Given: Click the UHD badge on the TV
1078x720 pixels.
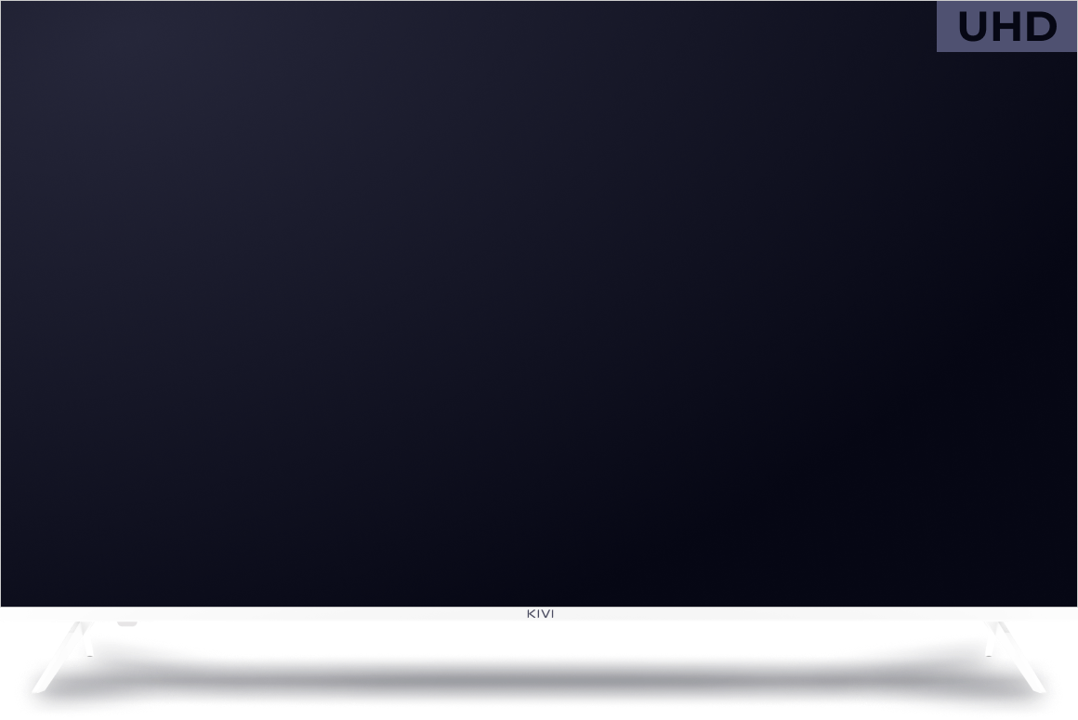Looking at the screenshot, I should click(x=1006, y=26).
